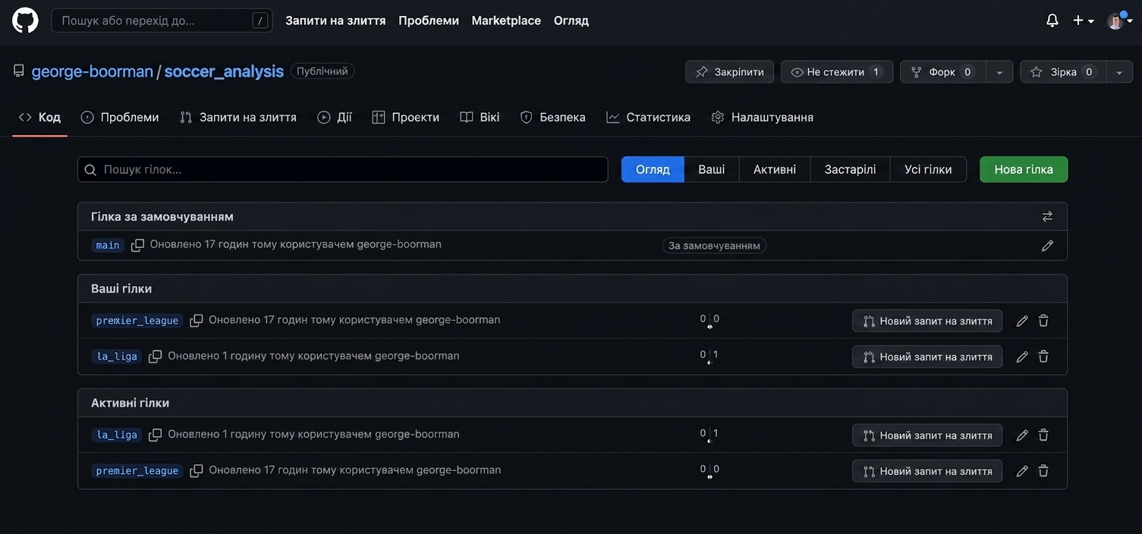Open la_liga branch in Активні гілки

click(117, 435)
